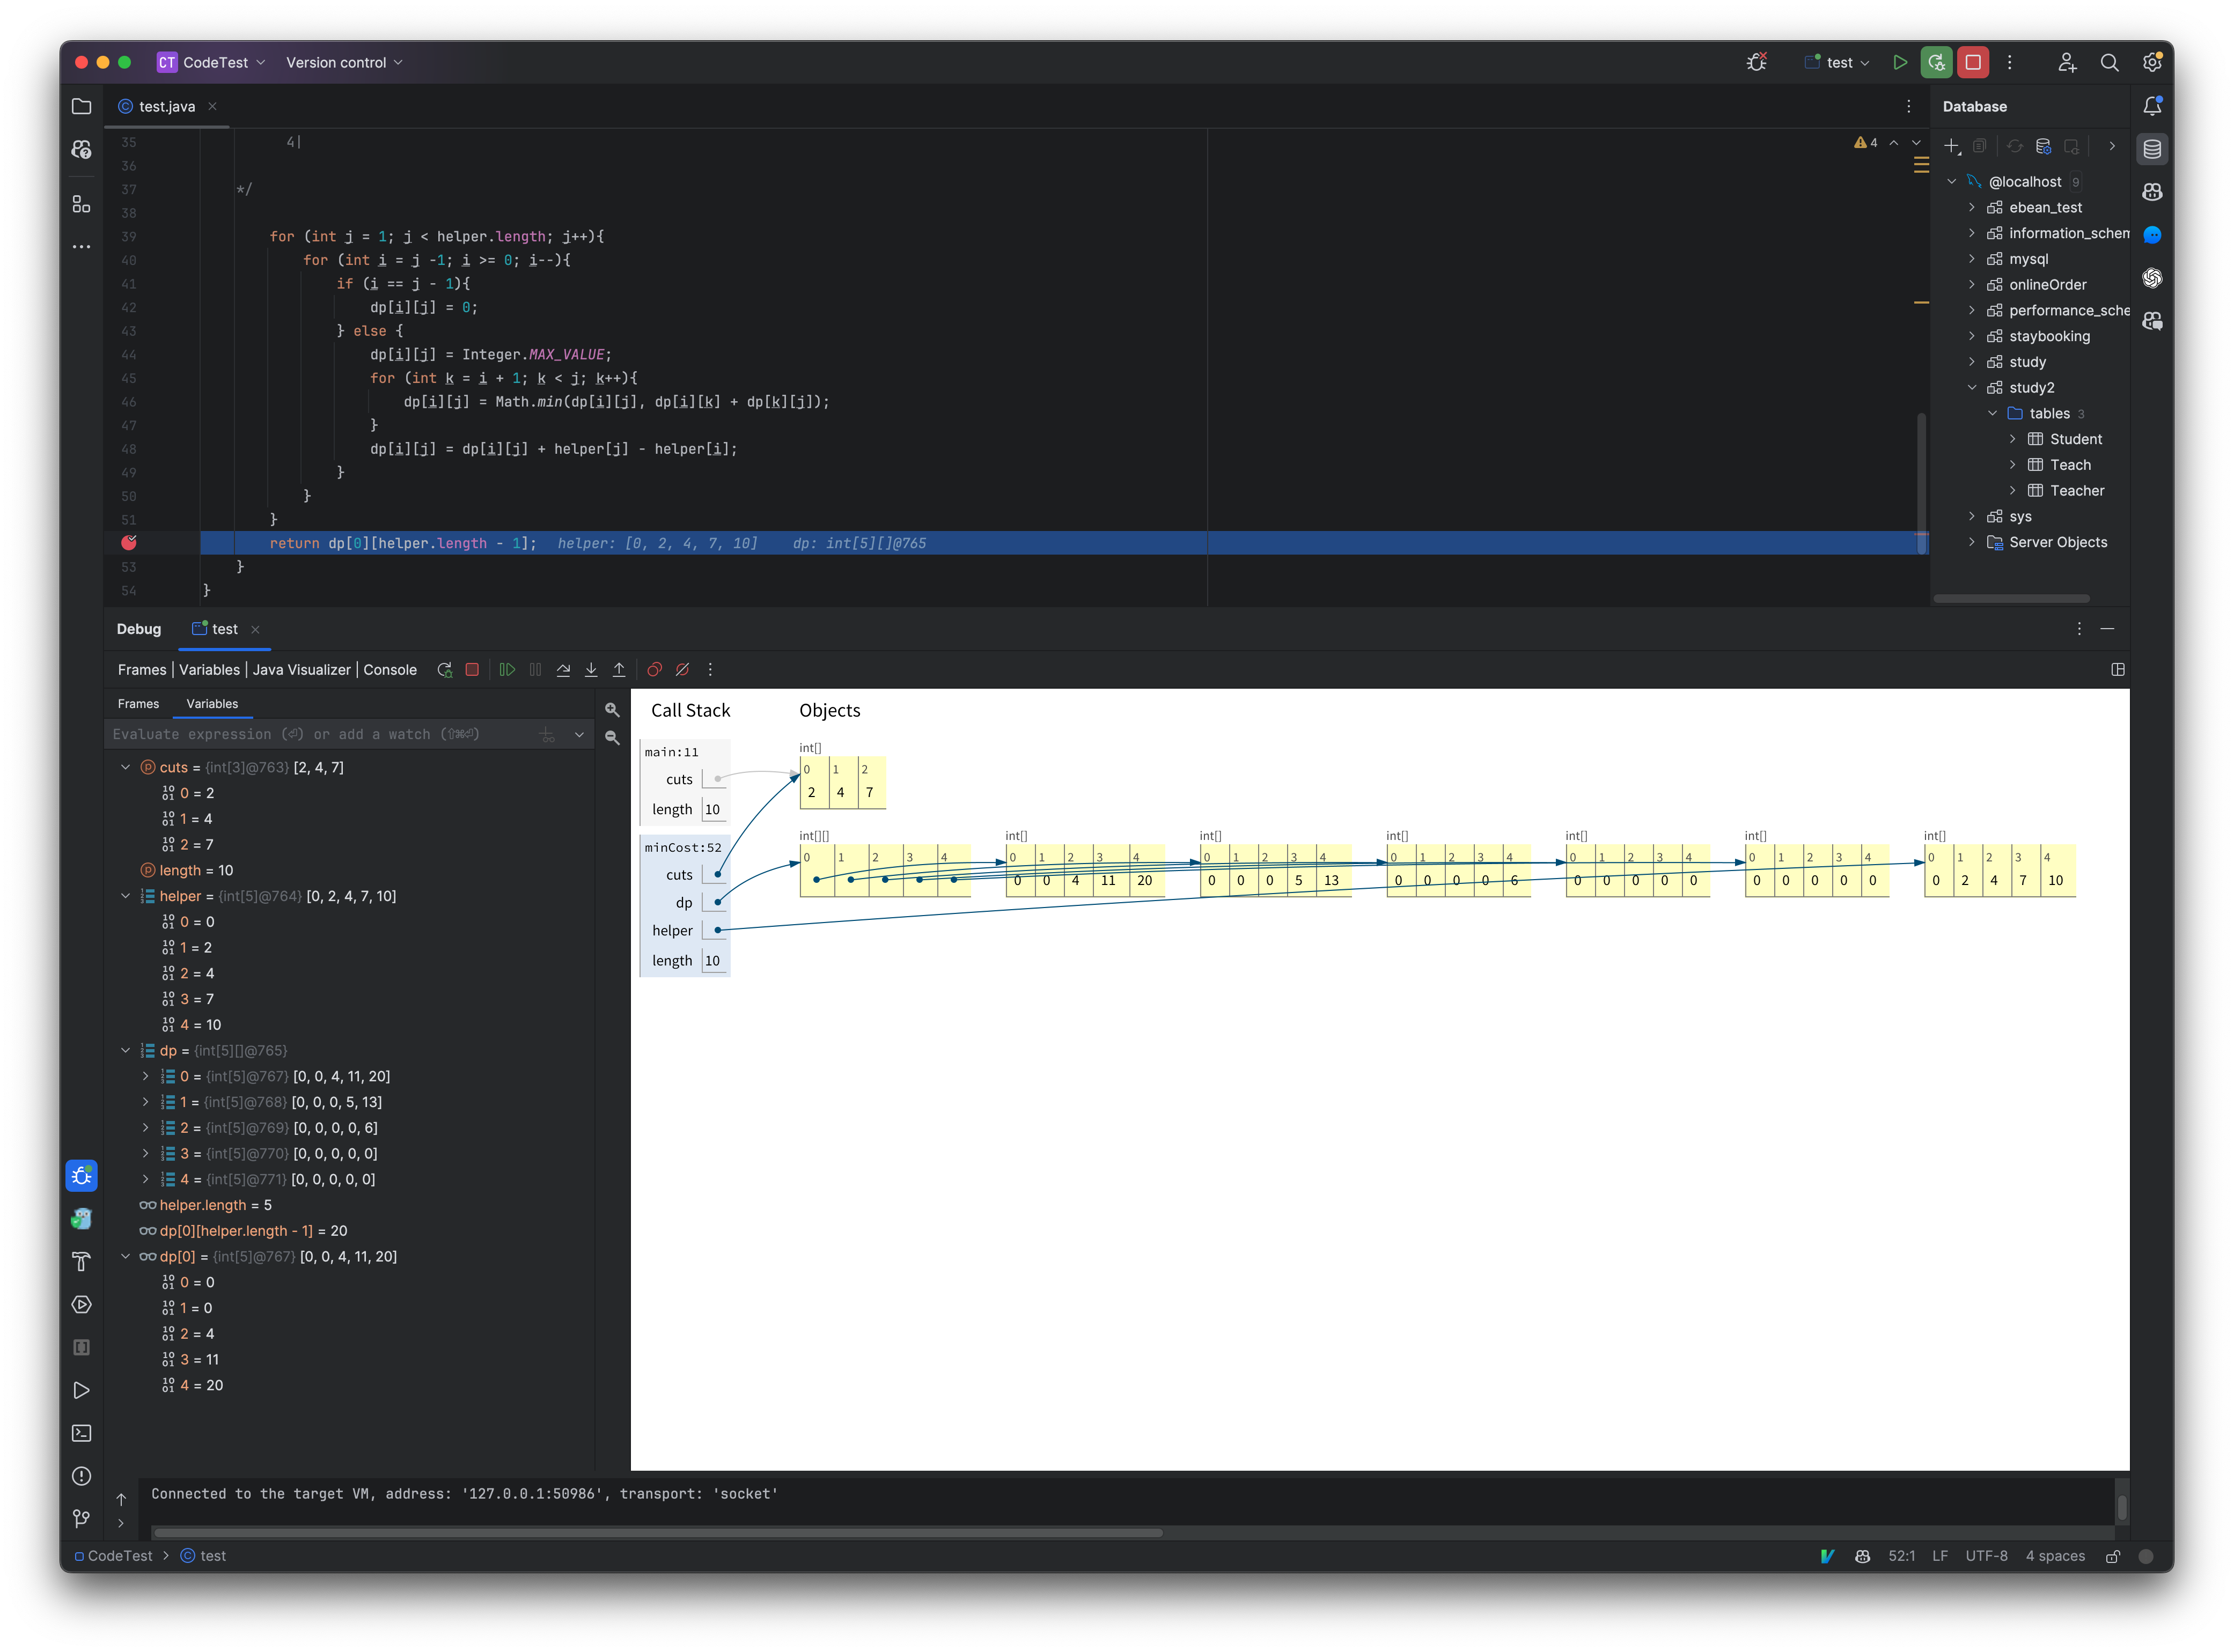Toggle the breakpoint on line 52
Image resolution: width=2234 pixels, height=1652 pixels.
[129, 543]
